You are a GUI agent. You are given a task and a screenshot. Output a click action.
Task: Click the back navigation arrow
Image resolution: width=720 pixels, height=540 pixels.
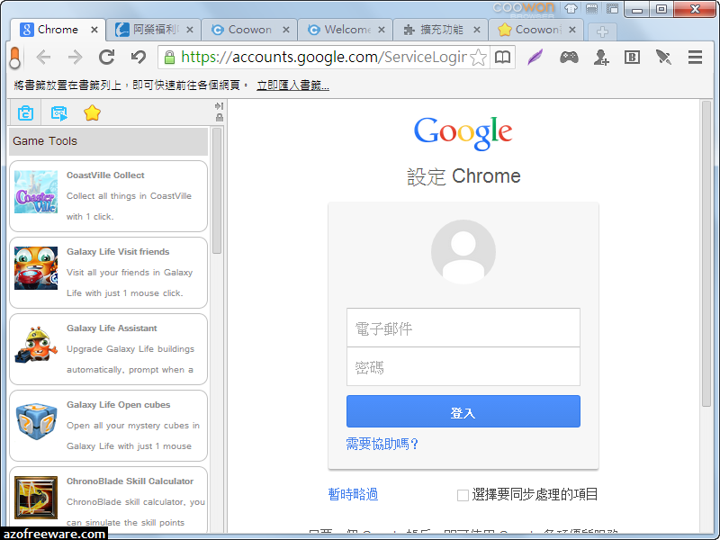coord(43,58)
